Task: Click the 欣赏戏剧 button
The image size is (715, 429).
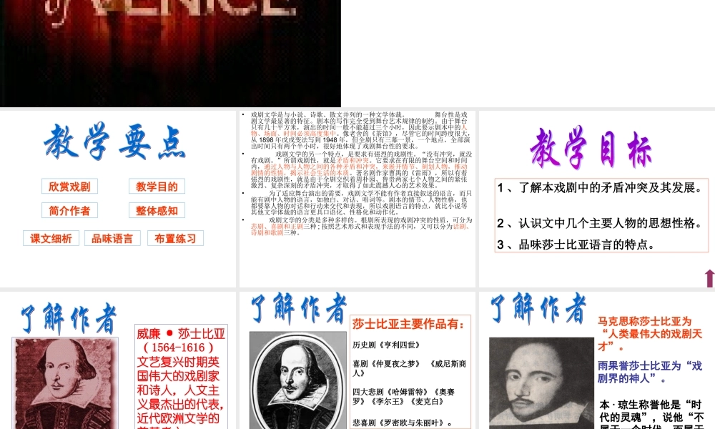Action: click(69, 186)
